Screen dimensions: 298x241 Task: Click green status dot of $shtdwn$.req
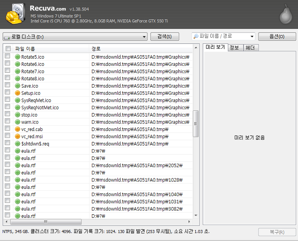[x=18, y=143]
